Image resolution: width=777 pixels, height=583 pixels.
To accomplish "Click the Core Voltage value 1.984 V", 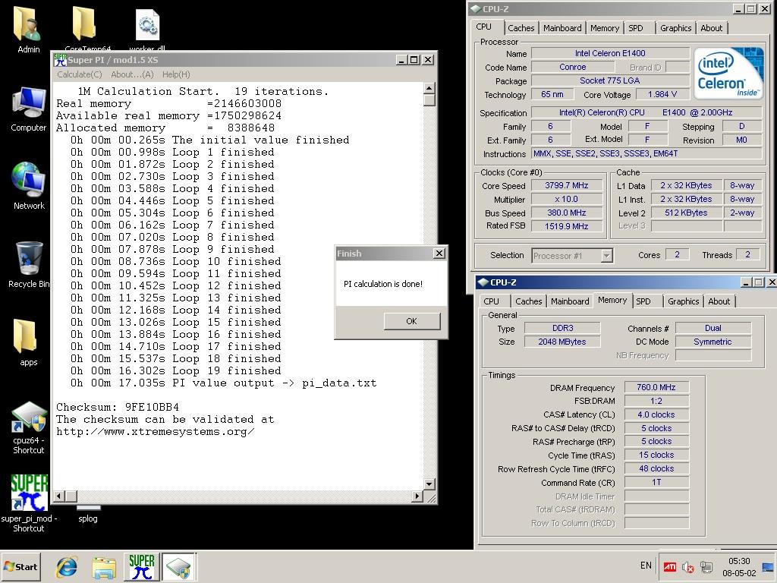I will point(662,94).
